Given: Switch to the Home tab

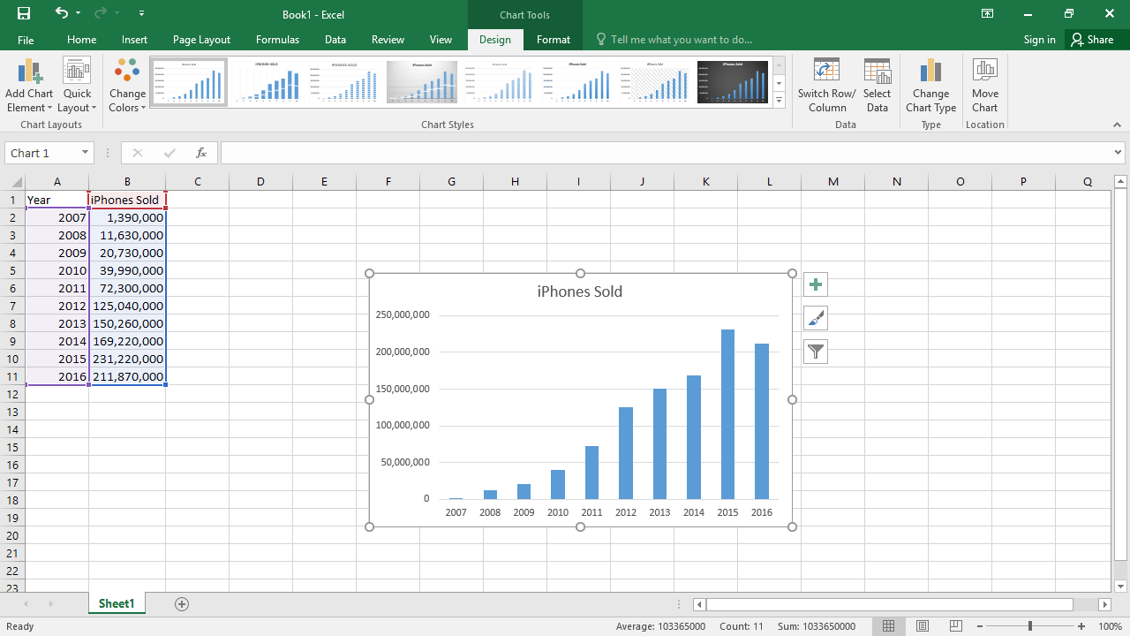Looking at the screenshot, I should tap(82, 40).
